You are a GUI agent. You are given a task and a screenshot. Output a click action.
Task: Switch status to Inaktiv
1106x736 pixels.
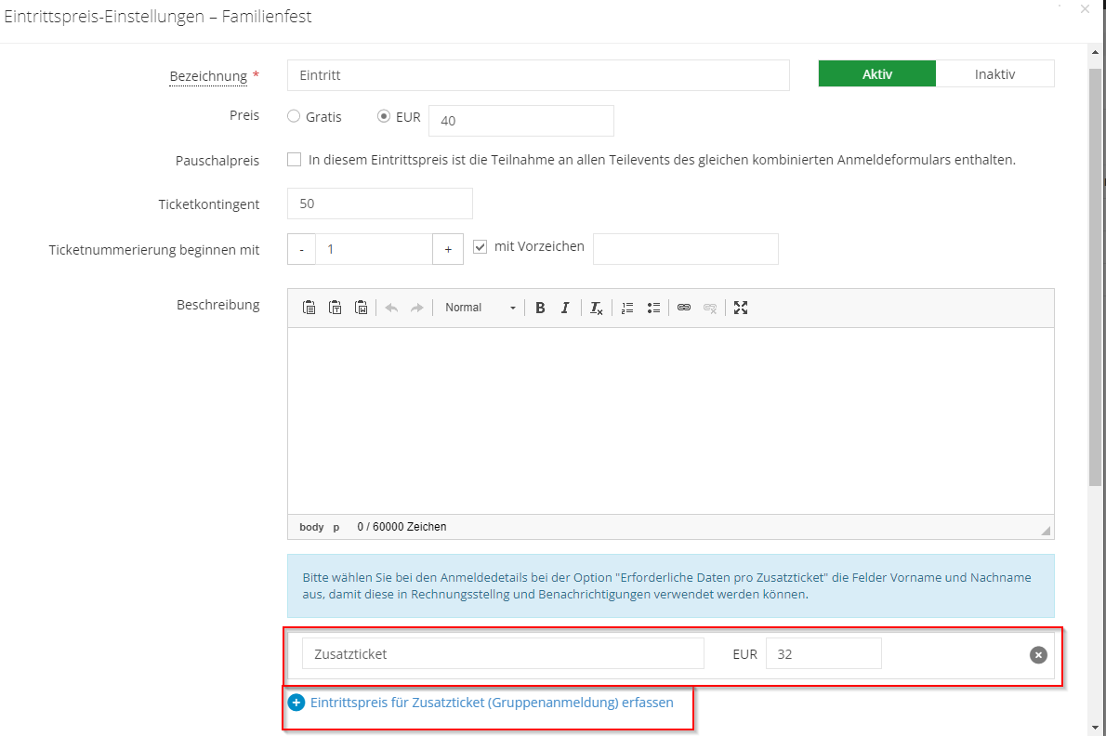coord(994,74)
